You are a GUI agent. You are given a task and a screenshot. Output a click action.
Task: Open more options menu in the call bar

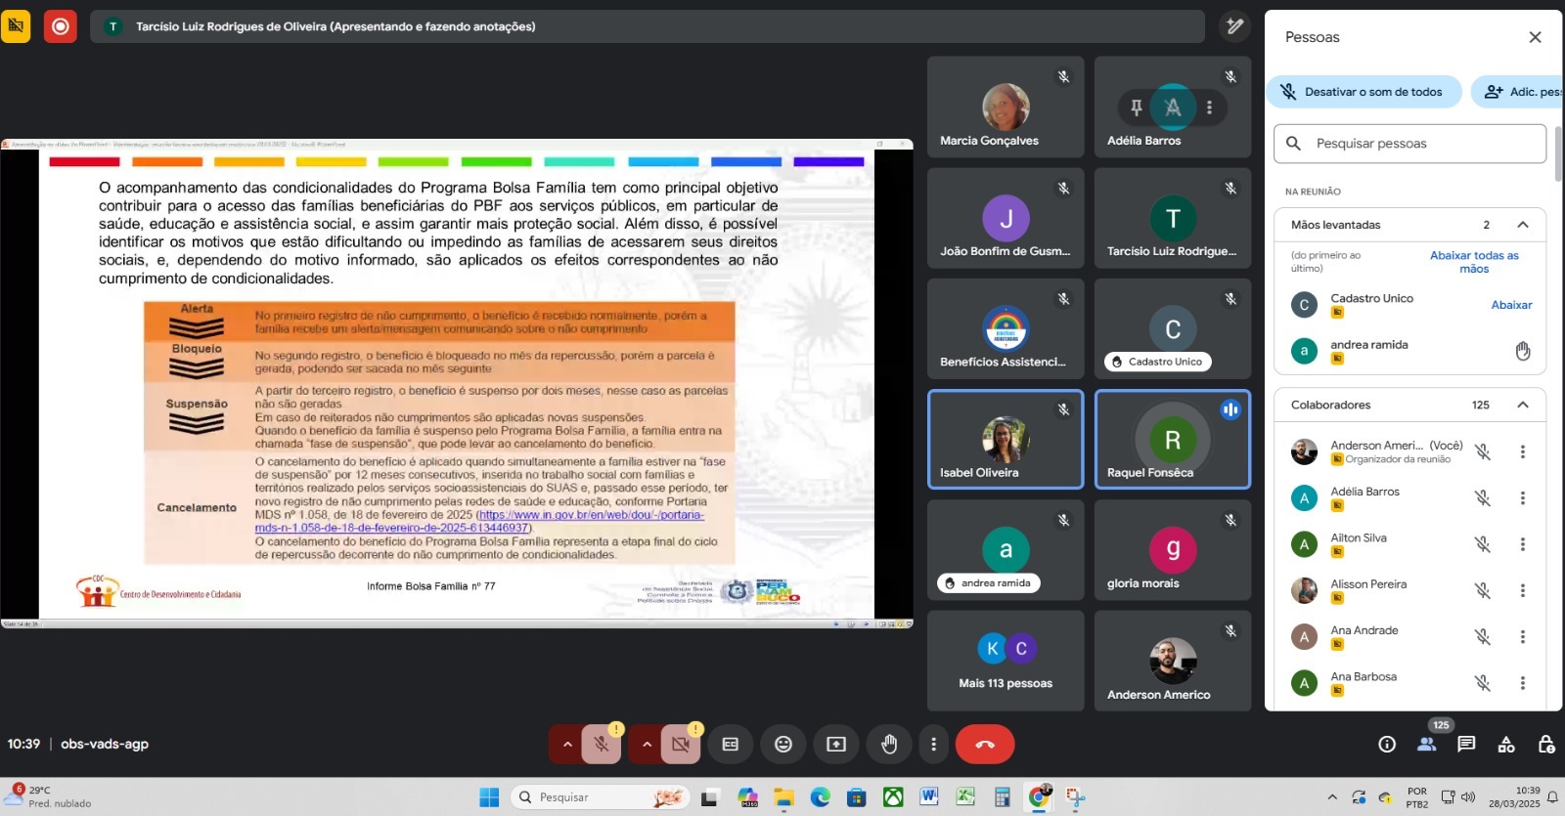point(933,745)
